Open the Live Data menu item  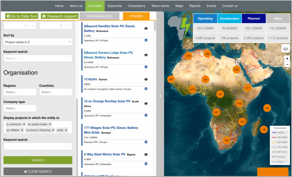coord(95,6)
